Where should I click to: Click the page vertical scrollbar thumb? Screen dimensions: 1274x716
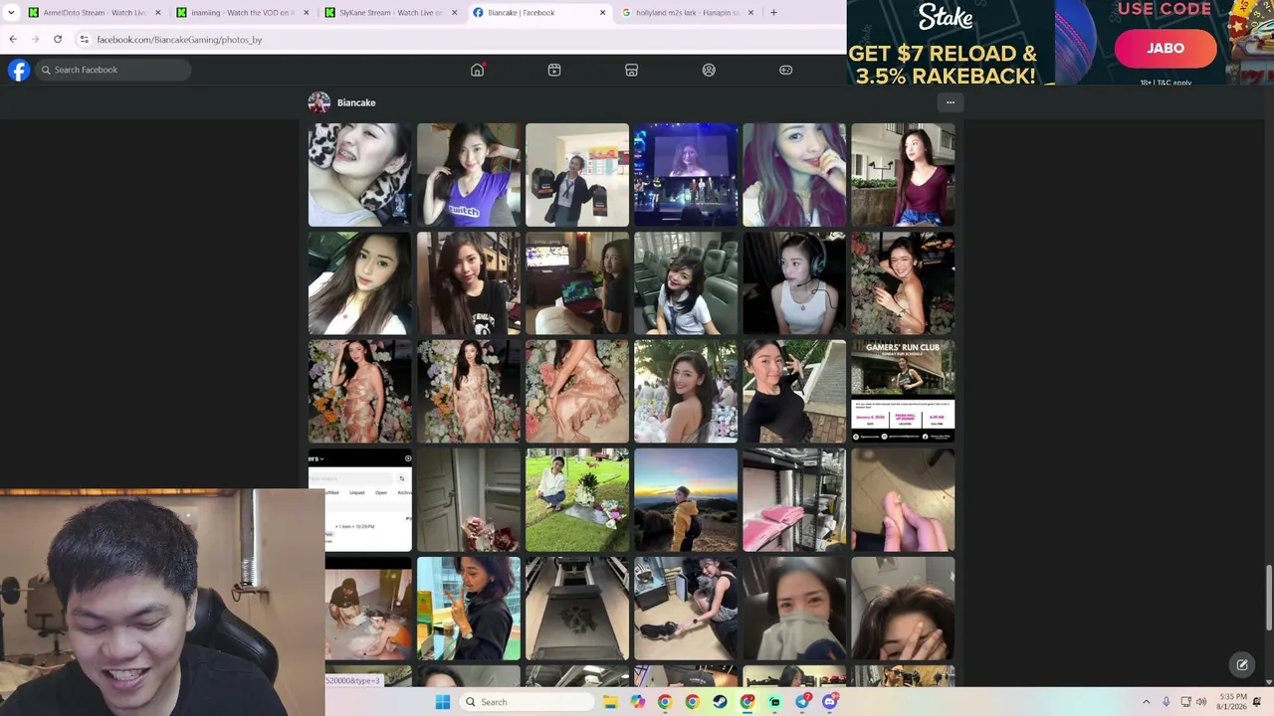1268,597
